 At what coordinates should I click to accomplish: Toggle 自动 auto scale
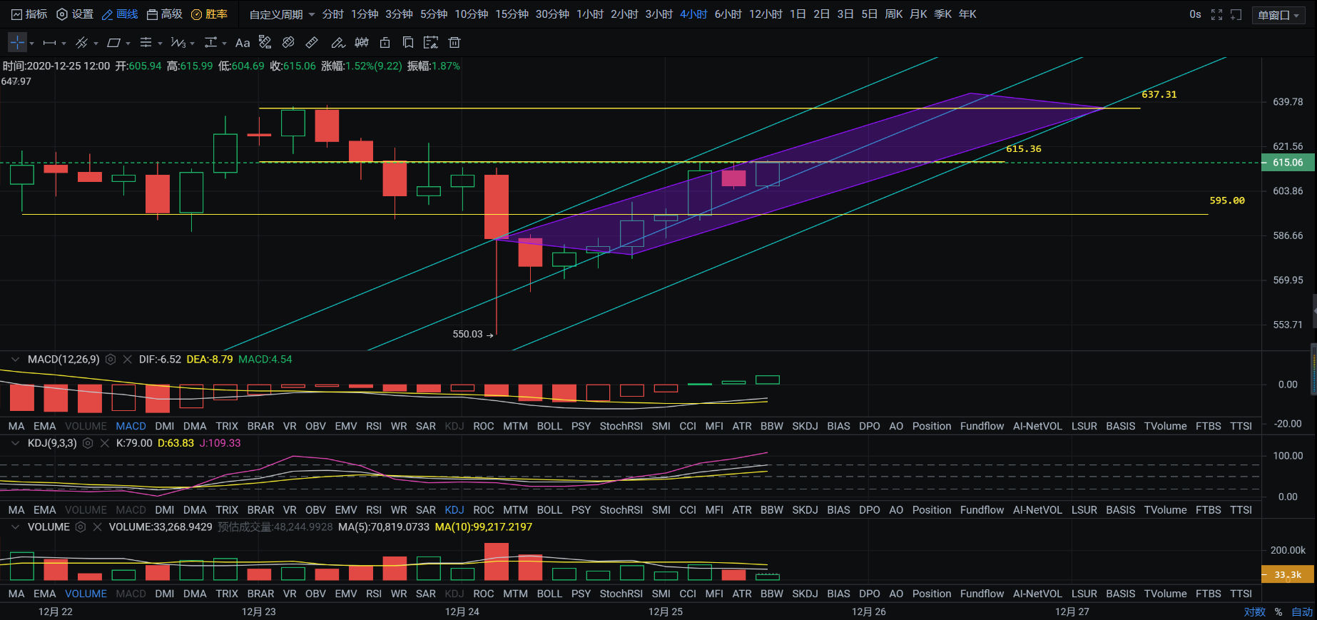click(x=1302, y=612)
